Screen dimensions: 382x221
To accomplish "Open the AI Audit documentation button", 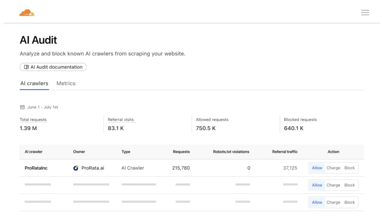I will coord(53,67).
